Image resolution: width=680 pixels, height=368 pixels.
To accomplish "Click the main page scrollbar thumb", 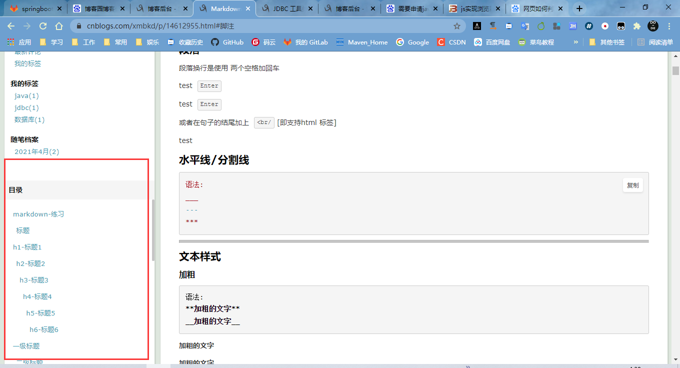I will pos(675,70).
